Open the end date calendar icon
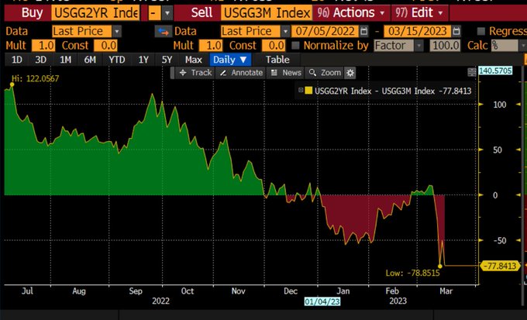This screenshot has width=527, height=320. [456, 31]
